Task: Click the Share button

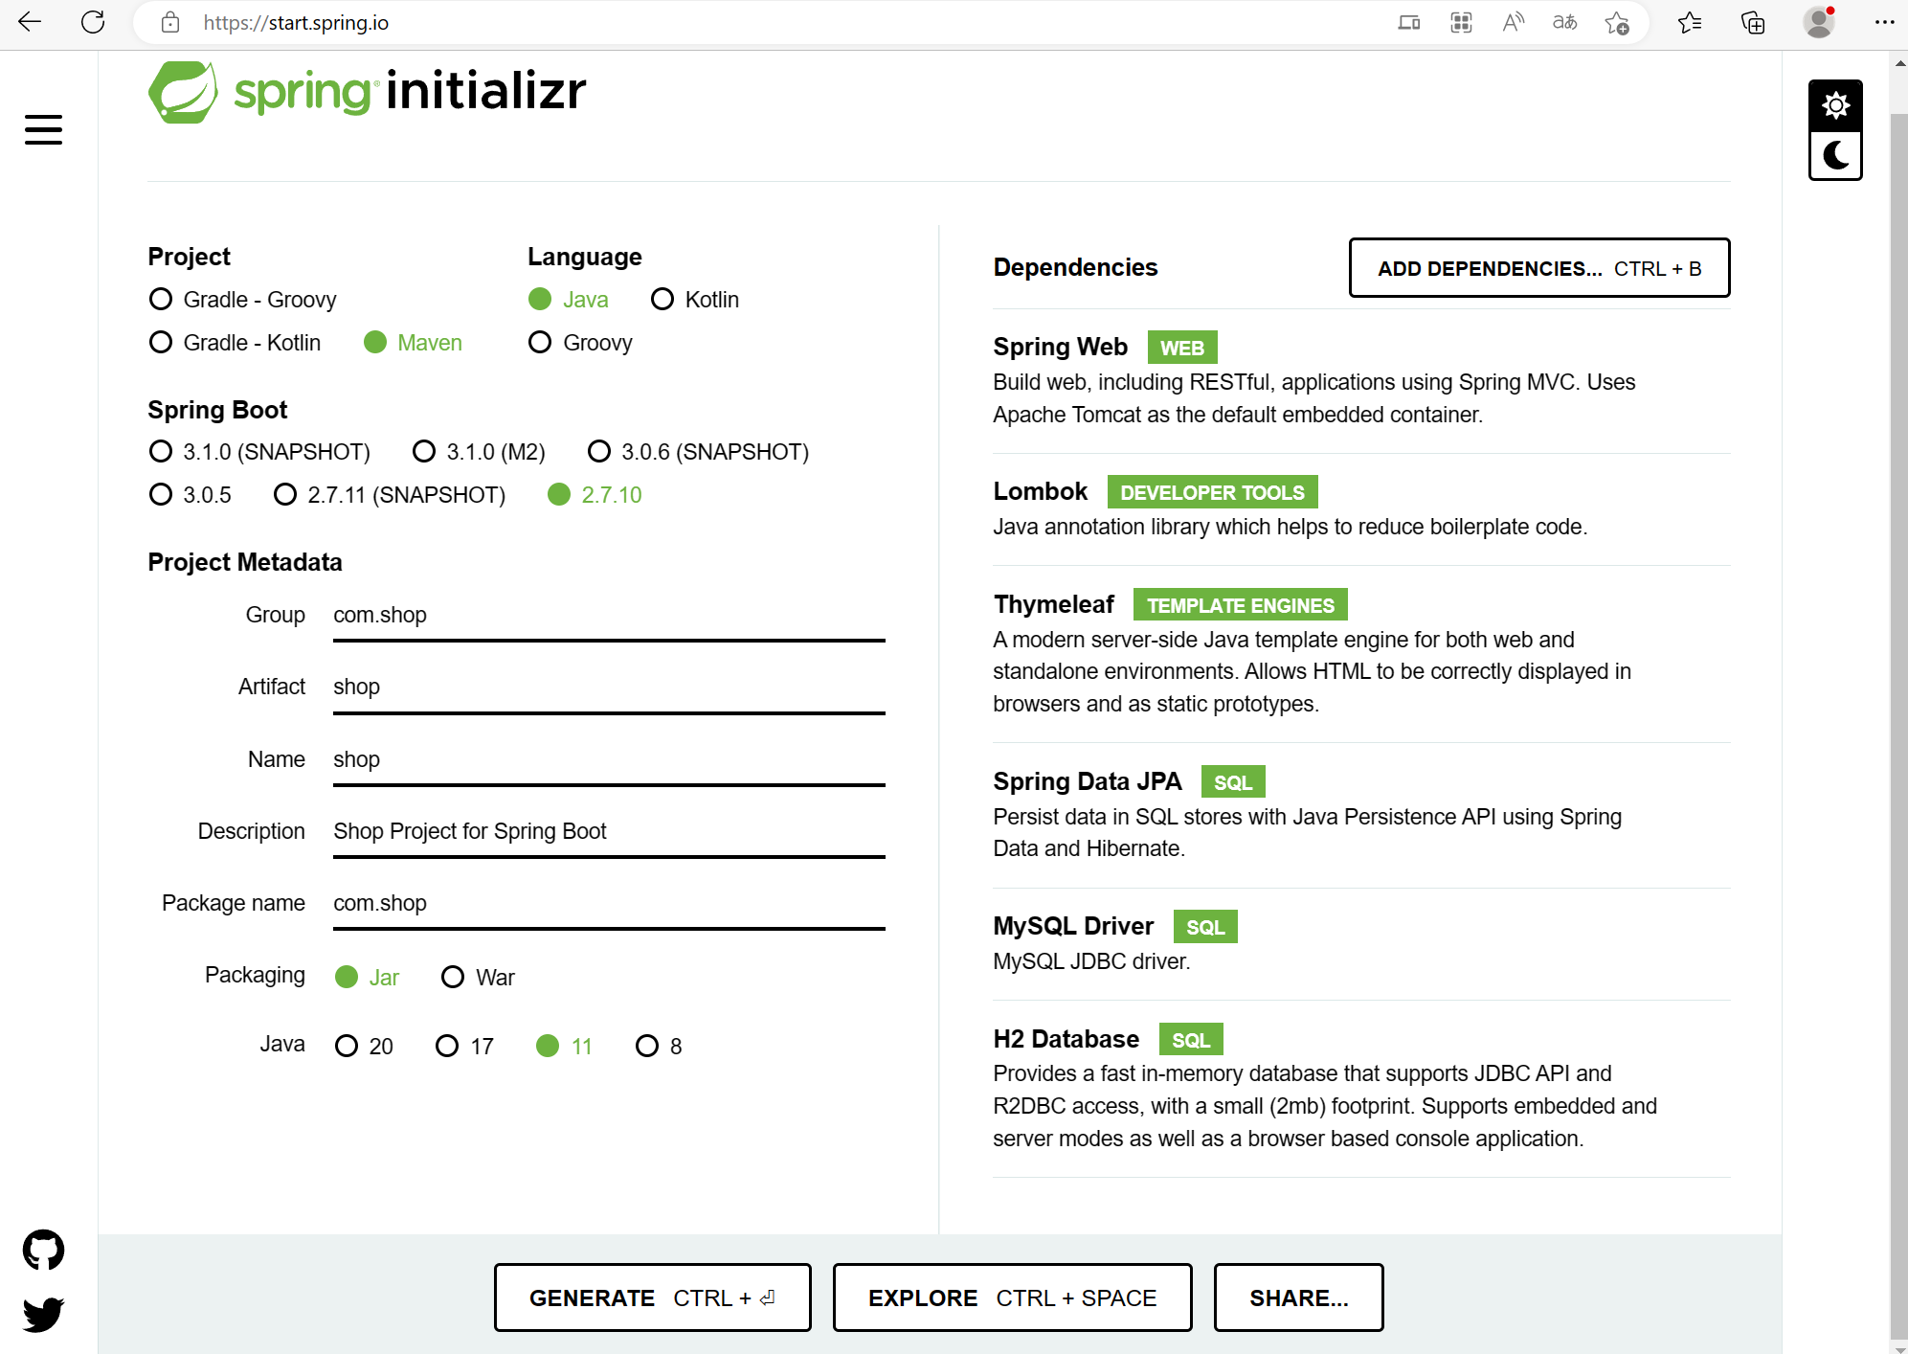Action: (x=1298, y=1298)
